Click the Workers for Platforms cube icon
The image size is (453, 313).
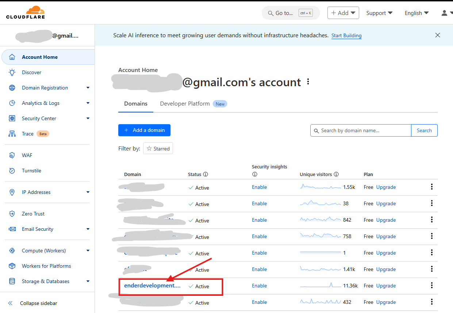(12, 266)
